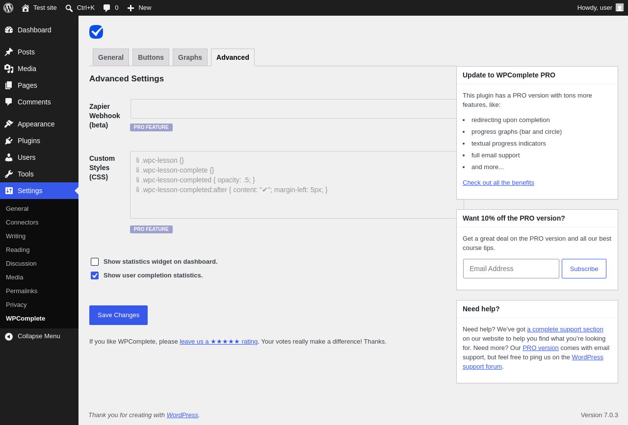Open the comments bubble icon in admin bar
Viewport: 628px width, 425px height.
click(x=107, y=8)
